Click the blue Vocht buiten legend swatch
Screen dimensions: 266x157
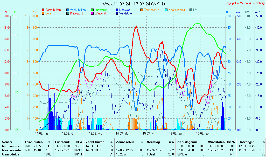(68, 10)
